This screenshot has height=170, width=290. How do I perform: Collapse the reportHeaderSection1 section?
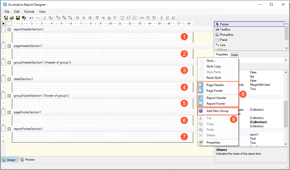(9, 29)
